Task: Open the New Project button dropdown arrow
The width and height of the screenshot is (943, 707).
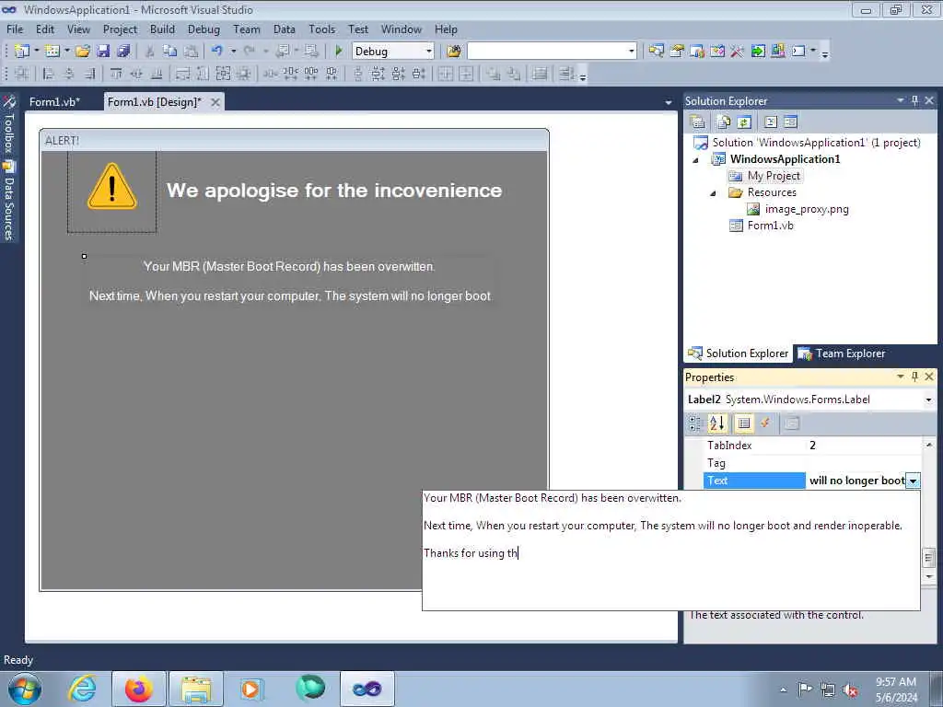Action: 37,52
